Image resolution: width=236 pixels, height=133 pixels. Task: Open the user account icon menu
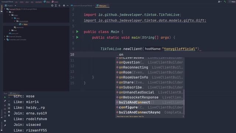click(220, 1)
